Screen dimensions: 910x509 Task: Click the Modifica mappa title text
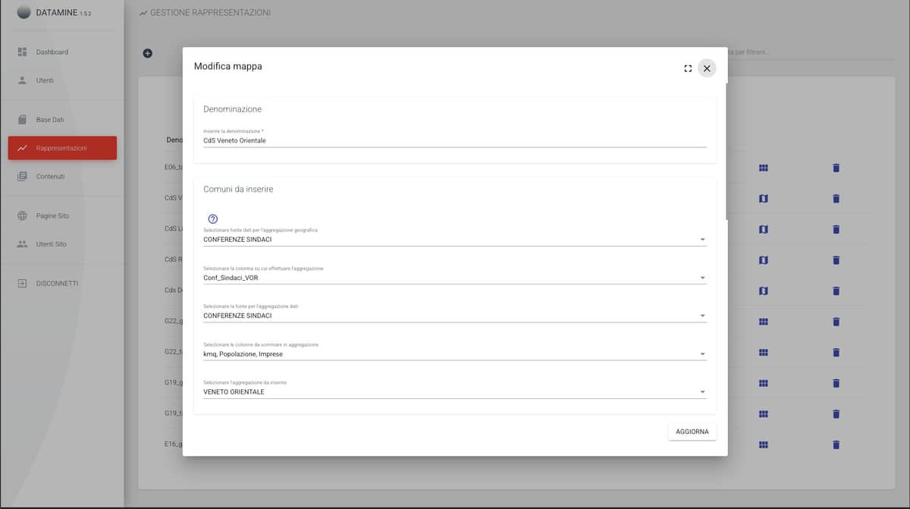228,66
